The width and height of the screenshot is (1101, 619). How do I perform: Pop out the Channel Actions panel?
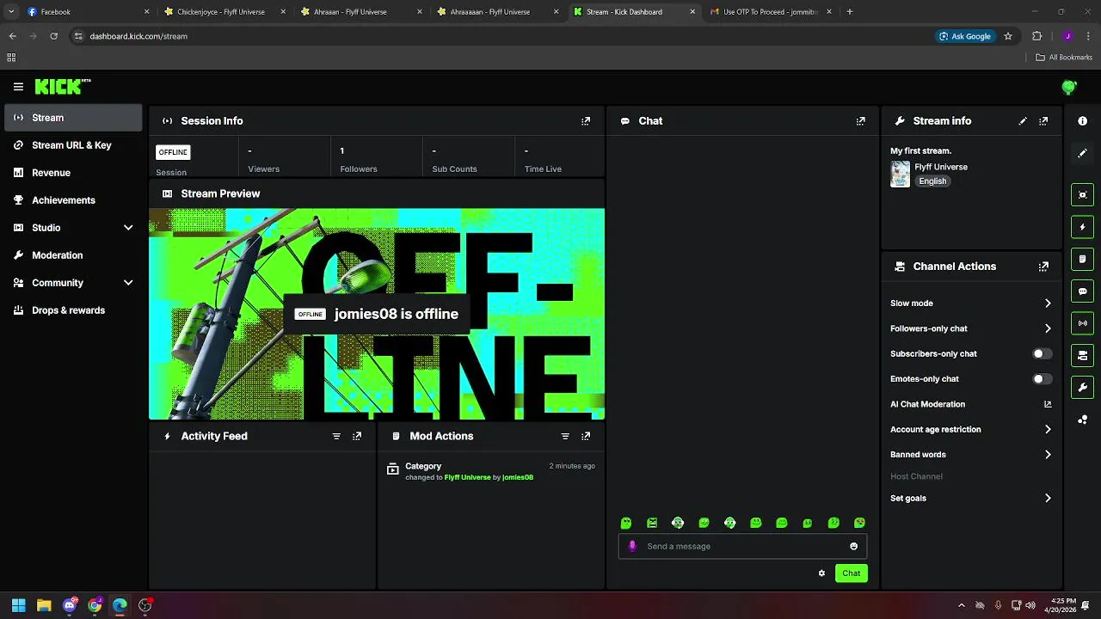click(1043, 267)
